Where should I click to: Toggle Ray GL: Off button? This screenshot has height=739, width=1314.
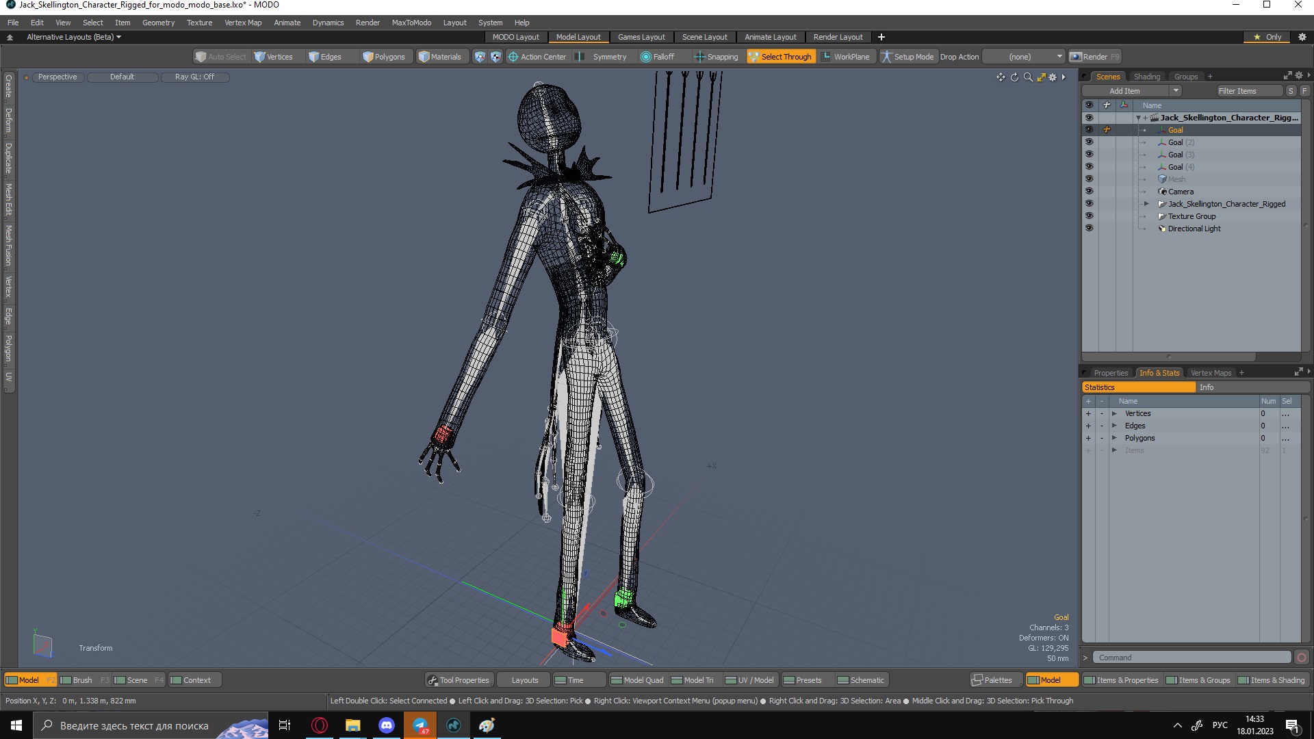pos(194,77)
